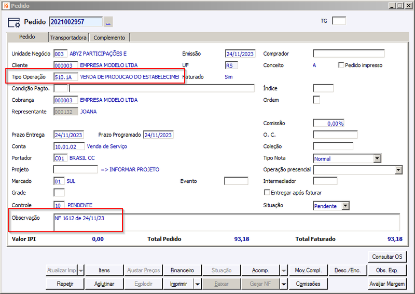Click the Índice input field

[x=323, y=88]
